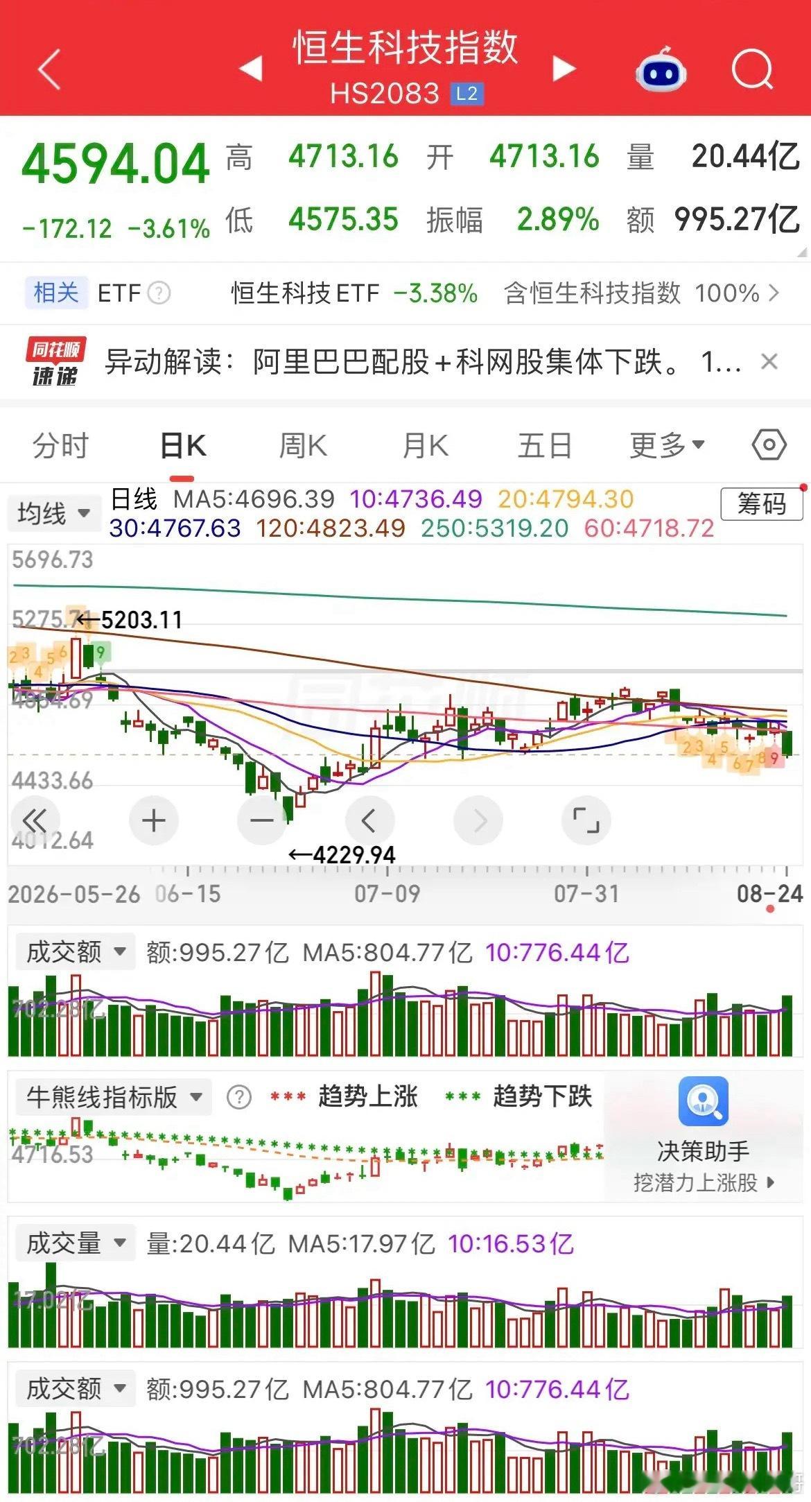Tap MA 250:5319.20 value
Screen dimensions: 811x1502
pyautogui.click(x=495, y=528)
